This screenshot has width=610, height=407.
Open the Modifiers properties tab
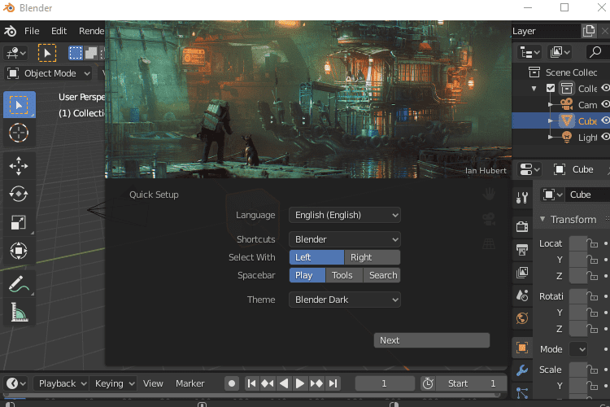[x=522, y=370]
